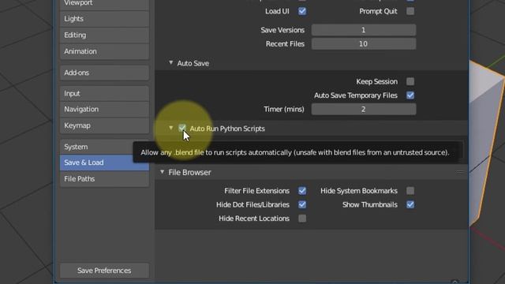Collapse the Auto Save panel
The width and height of the screenshot is (505, 284).
pyautogui.click(x=171, y=63)
